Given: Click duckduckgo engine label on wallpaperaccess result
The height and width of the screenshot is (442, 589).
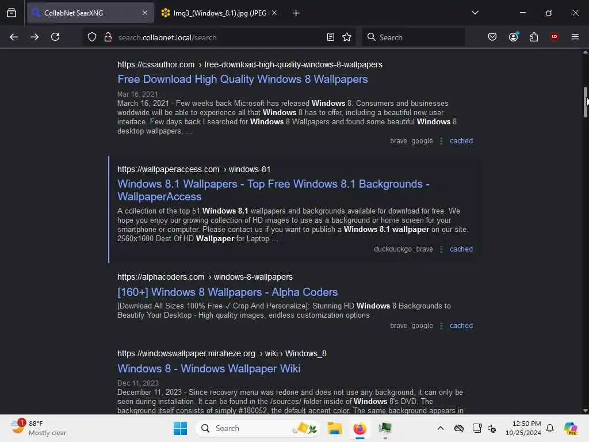Looking at the screenshot, I should [x=392, y=249].
